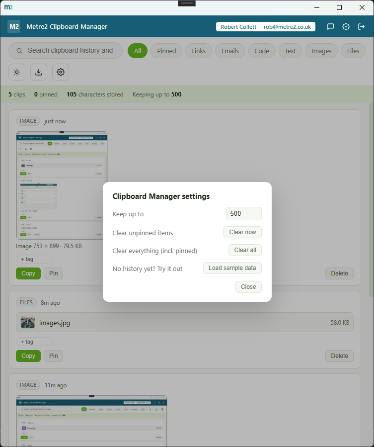
Task: Click Load sample data button
Action: coord(232,268)
